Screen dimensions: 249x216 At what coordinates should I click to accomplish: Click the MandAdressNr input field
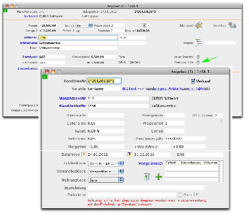pos(119,99)
